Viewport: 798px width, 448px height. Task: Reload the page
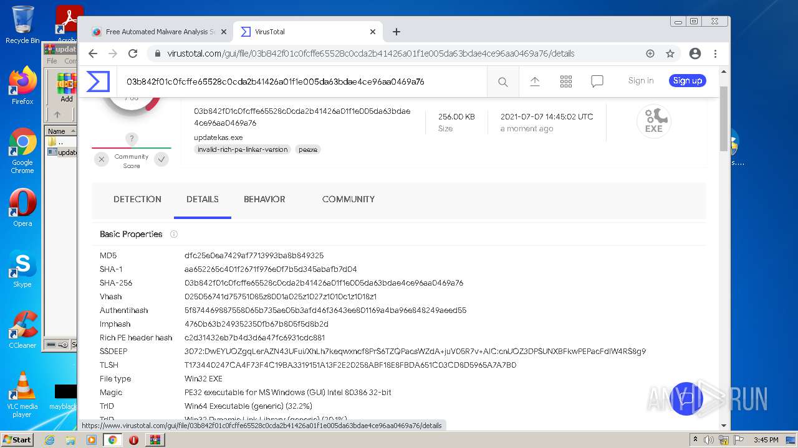pyautogui.click(x=133, y=54)
